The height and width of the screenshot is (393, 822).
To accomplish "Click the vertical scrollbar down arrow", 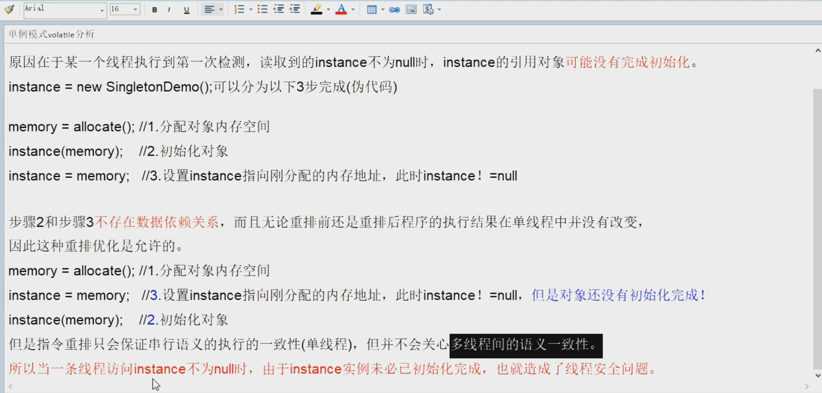I will coord(818,375).
